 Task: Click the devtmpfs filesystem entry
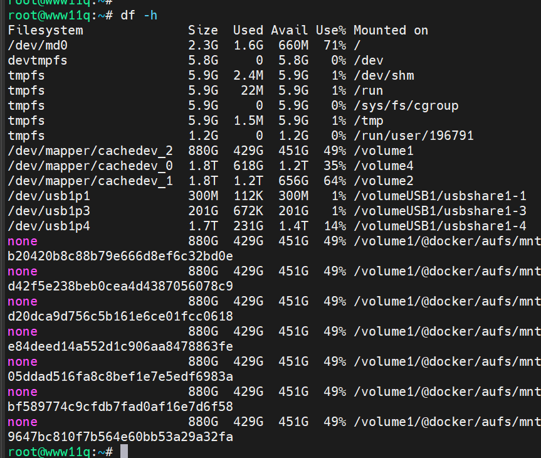(x=38, y=60)
